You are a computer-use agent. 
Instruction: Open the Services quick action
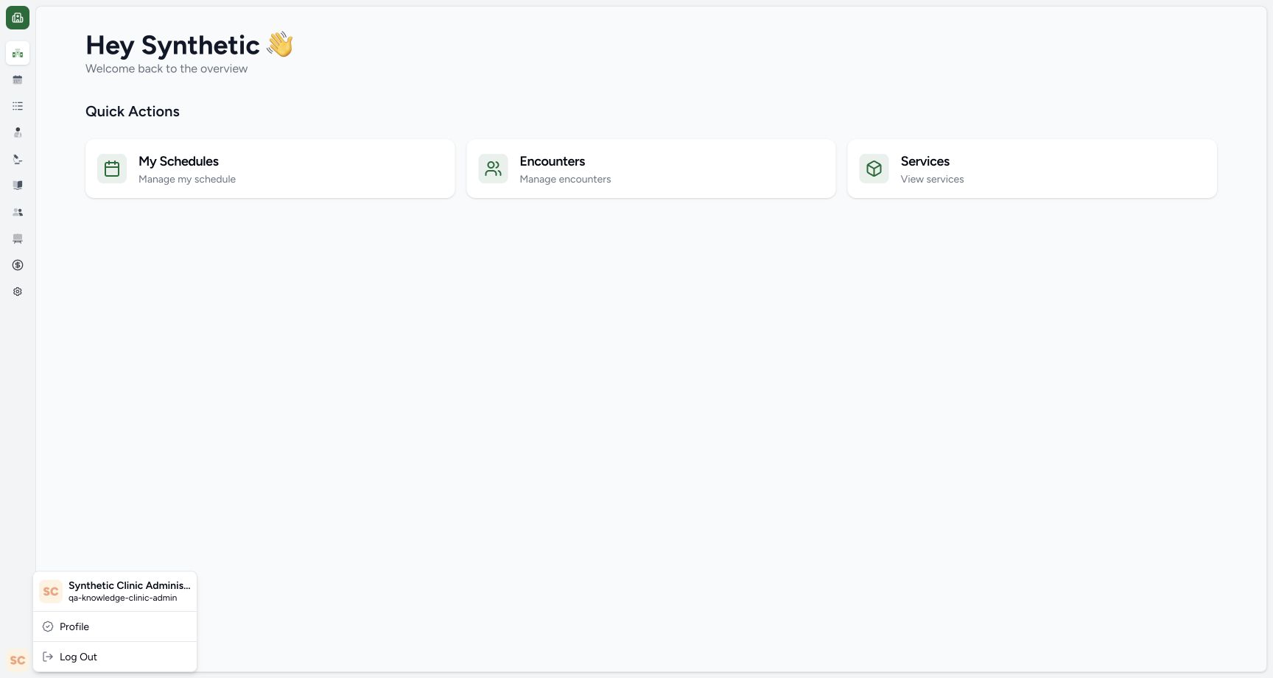[1032, 169]
